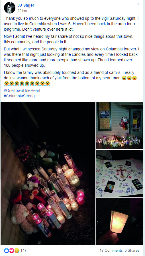
Task: Open the signed memorial poster photo
Action: click(120, 174)
